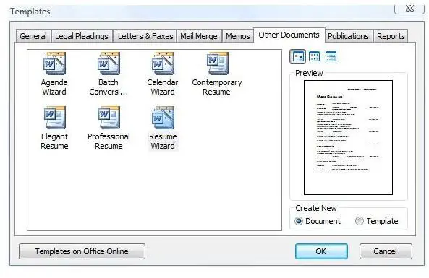Choose Document under Create New
Screen dimensions: 429x278
coord(318,221)
